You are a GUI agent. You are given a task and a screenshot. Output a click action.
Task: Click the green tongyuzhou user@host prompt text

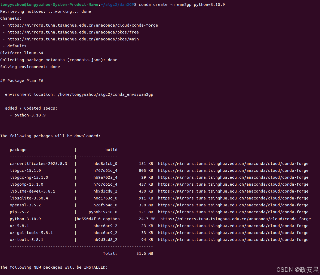[x=49, y=5]
